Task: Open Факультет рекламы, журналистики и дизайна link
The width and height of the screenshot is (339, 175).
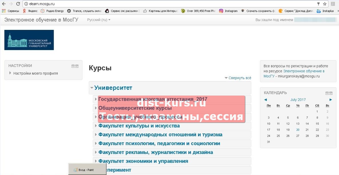Action: point(156,152)
